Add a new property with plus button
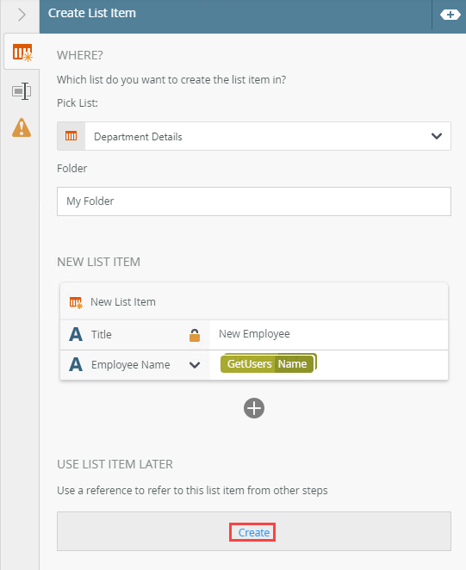This screenshot has width=466, height=570. tap(254, 408)
